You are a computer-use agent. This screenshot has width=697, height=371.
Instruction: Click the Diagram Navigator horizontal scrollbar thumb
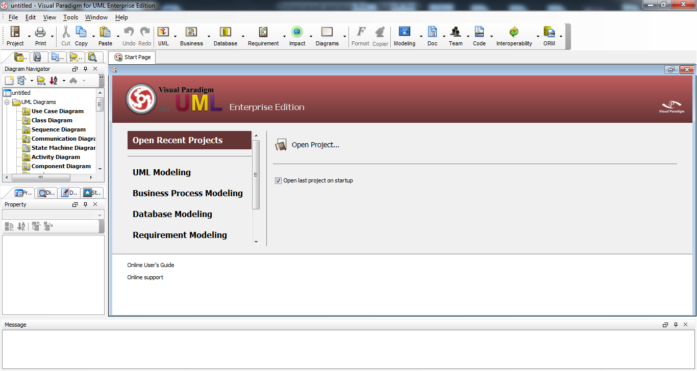(x=41, y=177)
